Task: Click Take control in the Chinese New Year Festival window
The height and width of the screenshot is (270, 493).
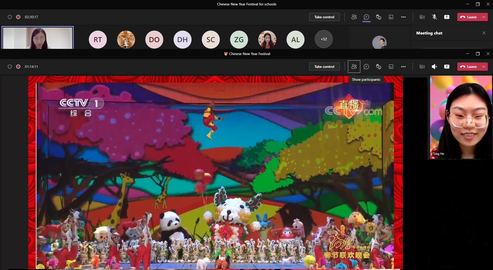Action: 324,67
